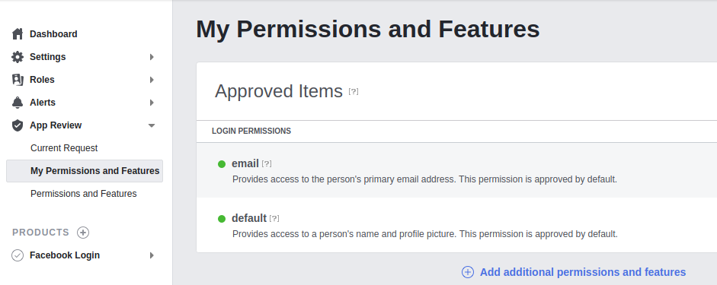
Task: Open the help tooltip next to default
Action: coord(274,218)
